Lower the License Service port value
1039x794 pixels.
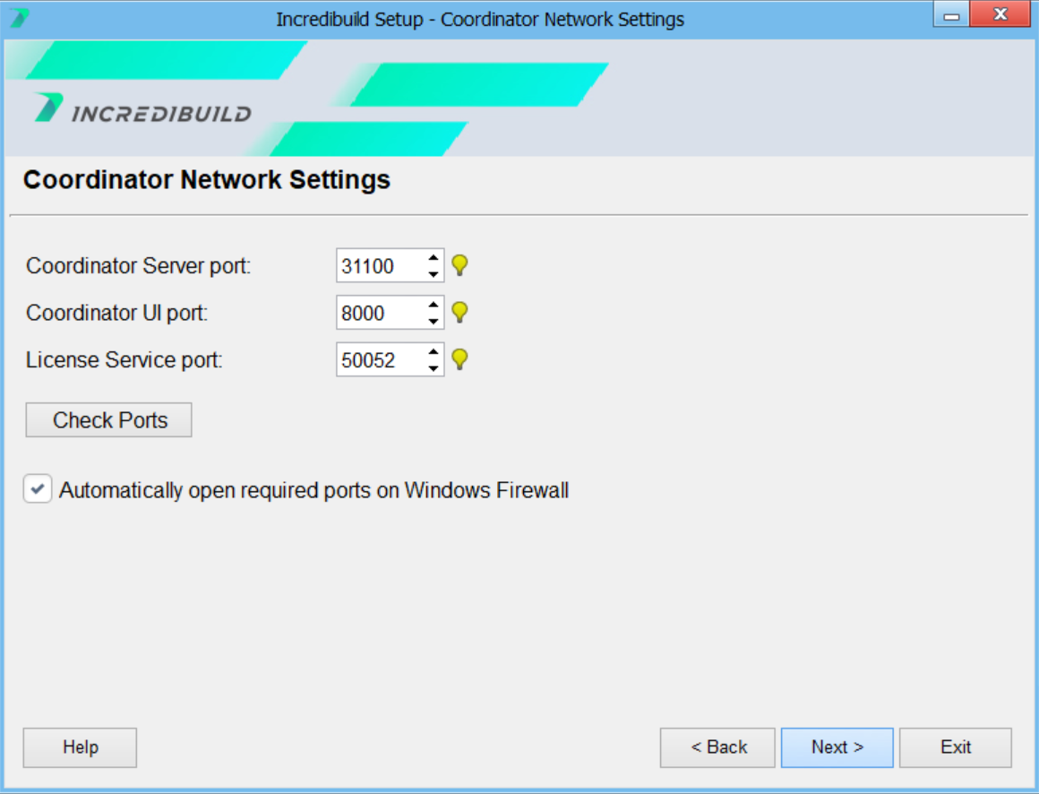click(x=434, y=367)
